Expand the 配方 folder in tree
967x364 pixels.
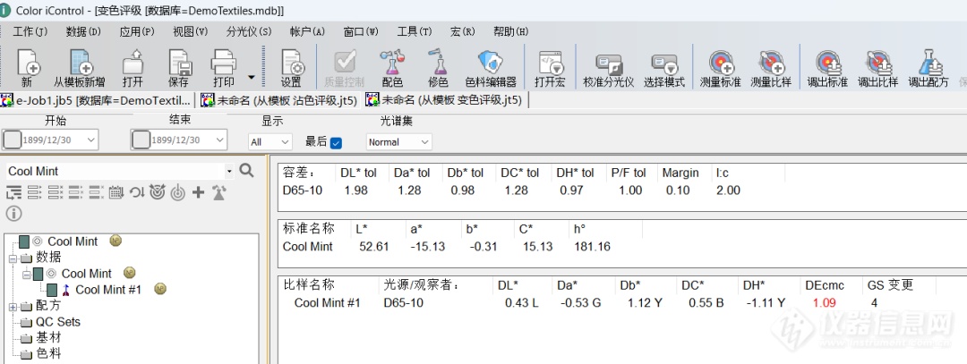coord(12,306)
